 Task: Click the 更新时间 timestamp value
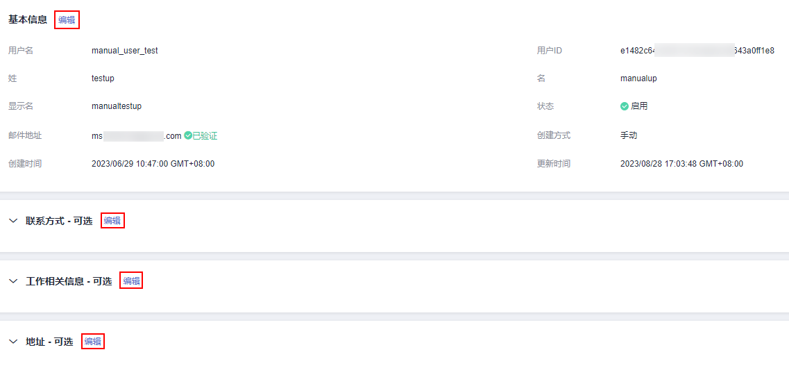point(681,164)
